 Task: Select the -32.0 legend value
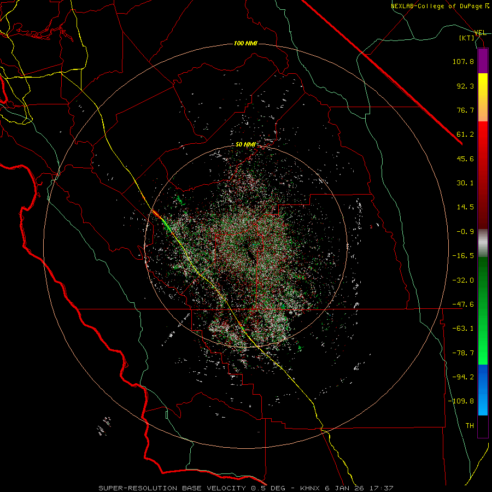point(463,280)
